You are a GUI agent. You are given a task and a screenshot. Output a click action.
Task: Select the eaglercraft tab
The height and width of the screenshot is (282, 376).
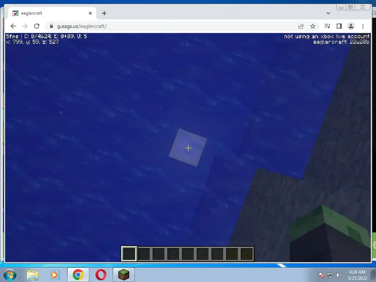(x=52, y=13)
